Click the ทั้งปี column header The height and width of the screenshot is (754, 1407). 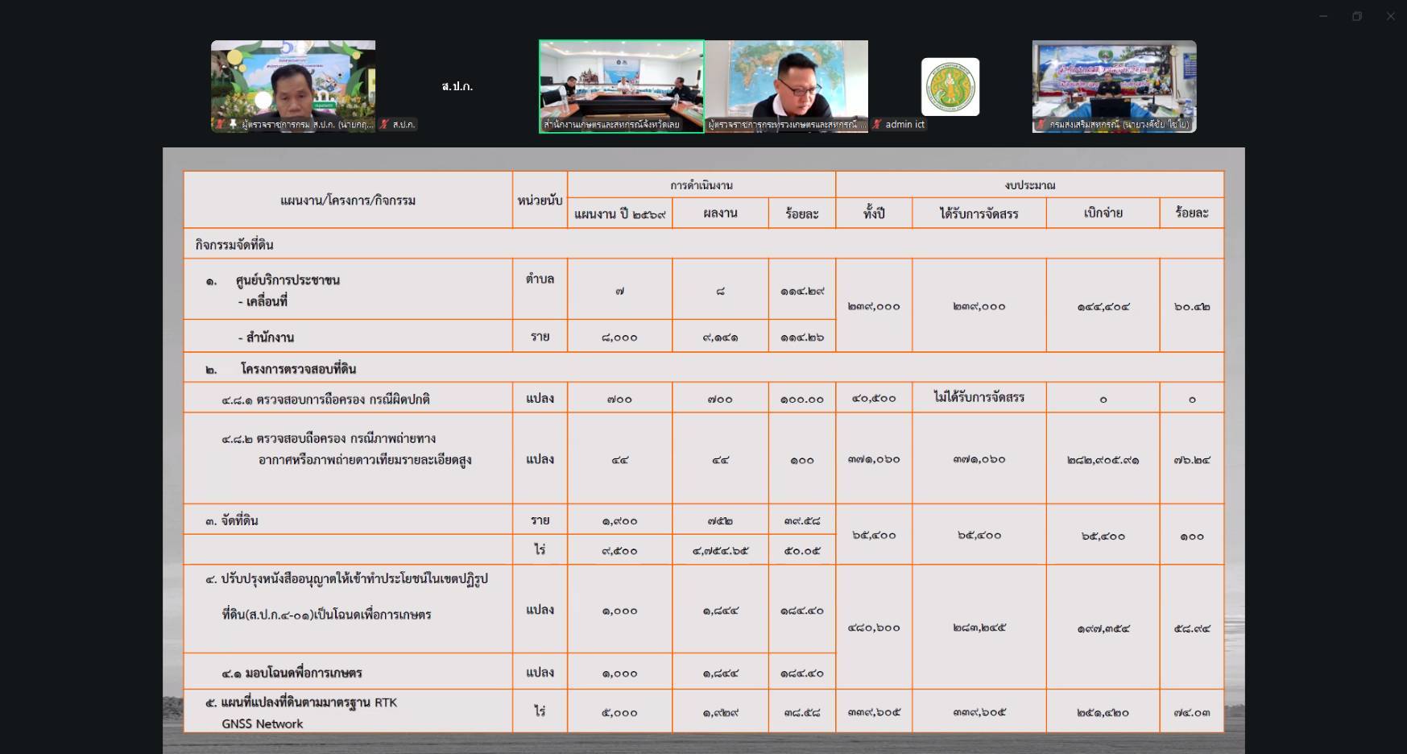[874, 213]
